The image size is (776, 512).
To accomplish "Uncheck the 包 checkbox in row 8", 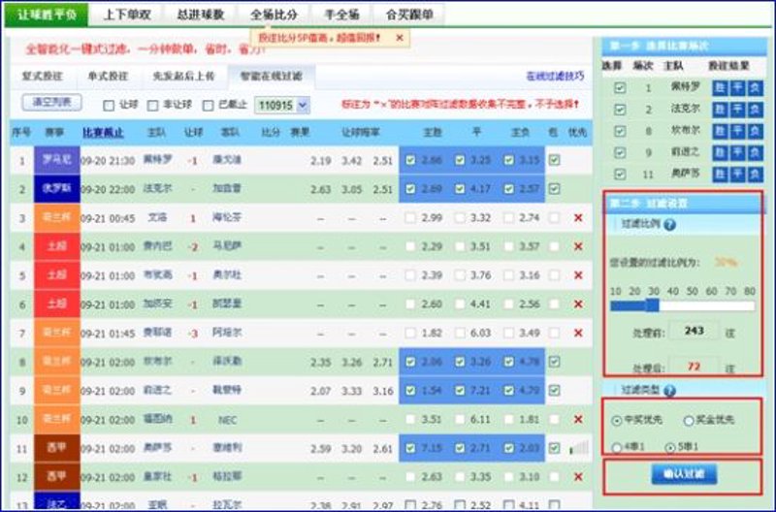I will coord(554,362).
